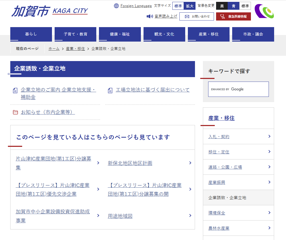Click the 加賀市 KAGA CITY site logo

(x=50, y=11)
